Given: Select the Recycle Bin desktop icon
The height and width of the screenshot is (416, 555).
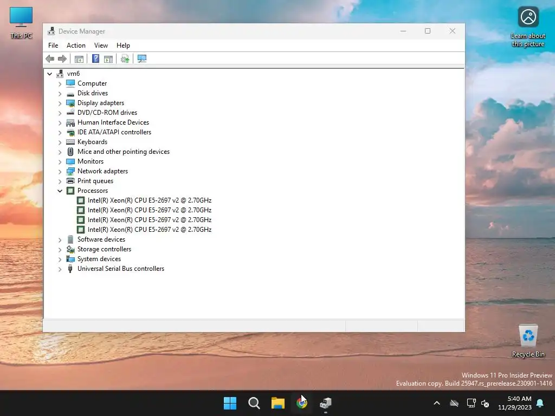Looking at the screenshot, I should click(x=528, y=341).
